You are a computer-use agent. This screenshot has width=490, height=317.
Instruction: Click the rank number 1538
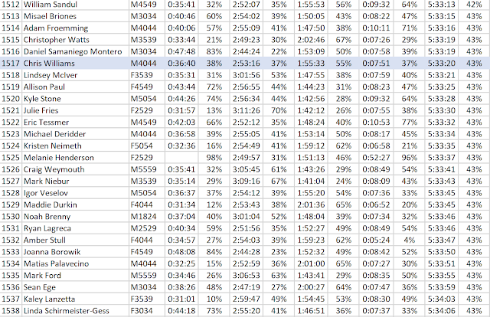(x=11, y=311)
